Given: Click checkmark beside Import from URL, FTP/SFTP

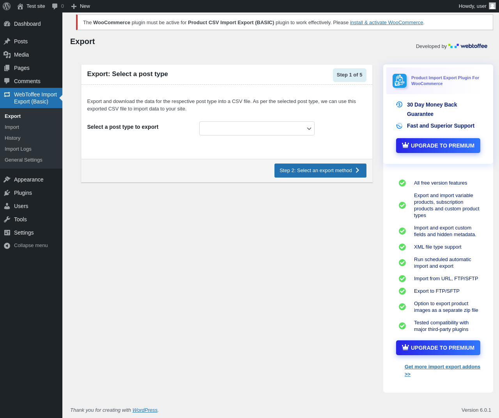Looking at the screenshot, I should [x=402, y=279].
